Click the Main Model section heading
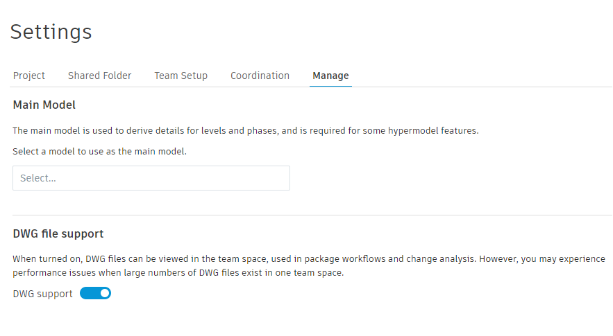613x336 pixels. [44, 105]
